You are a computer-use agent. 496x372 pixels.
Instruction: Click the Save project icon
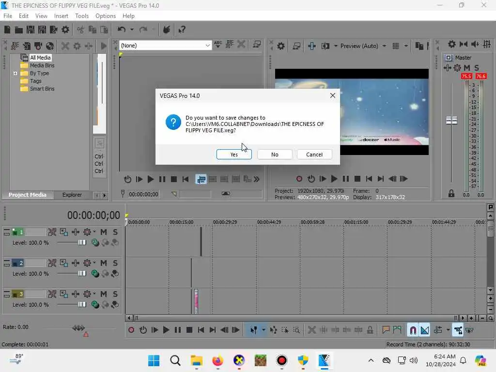(x=31, y=30)
